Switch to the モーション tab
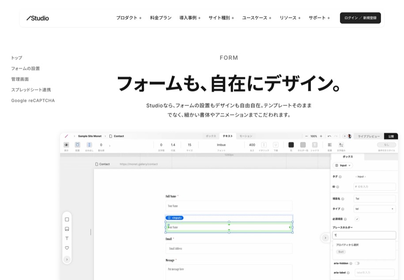Screen dimensions: 404x280 coord(246,136)
